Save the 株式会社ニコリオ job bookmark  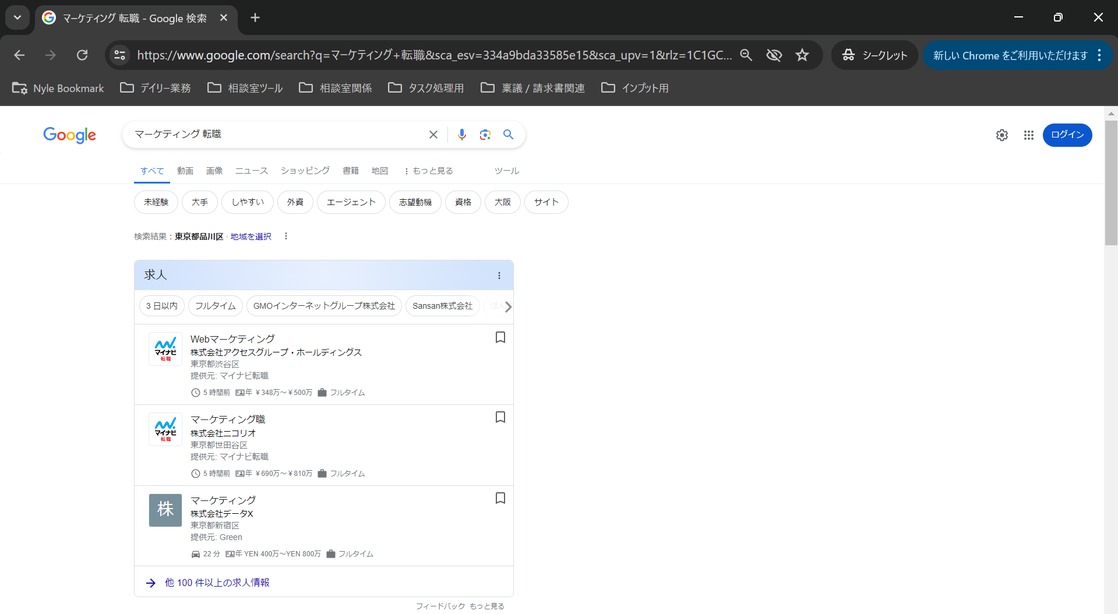pyautogui.click(x=500, y=417)
